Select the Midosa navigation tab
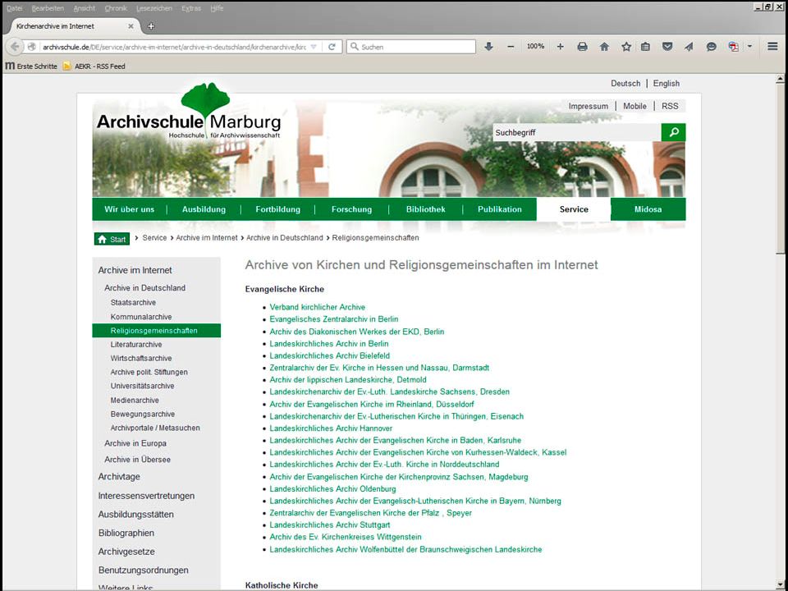 tap(648, 209)
